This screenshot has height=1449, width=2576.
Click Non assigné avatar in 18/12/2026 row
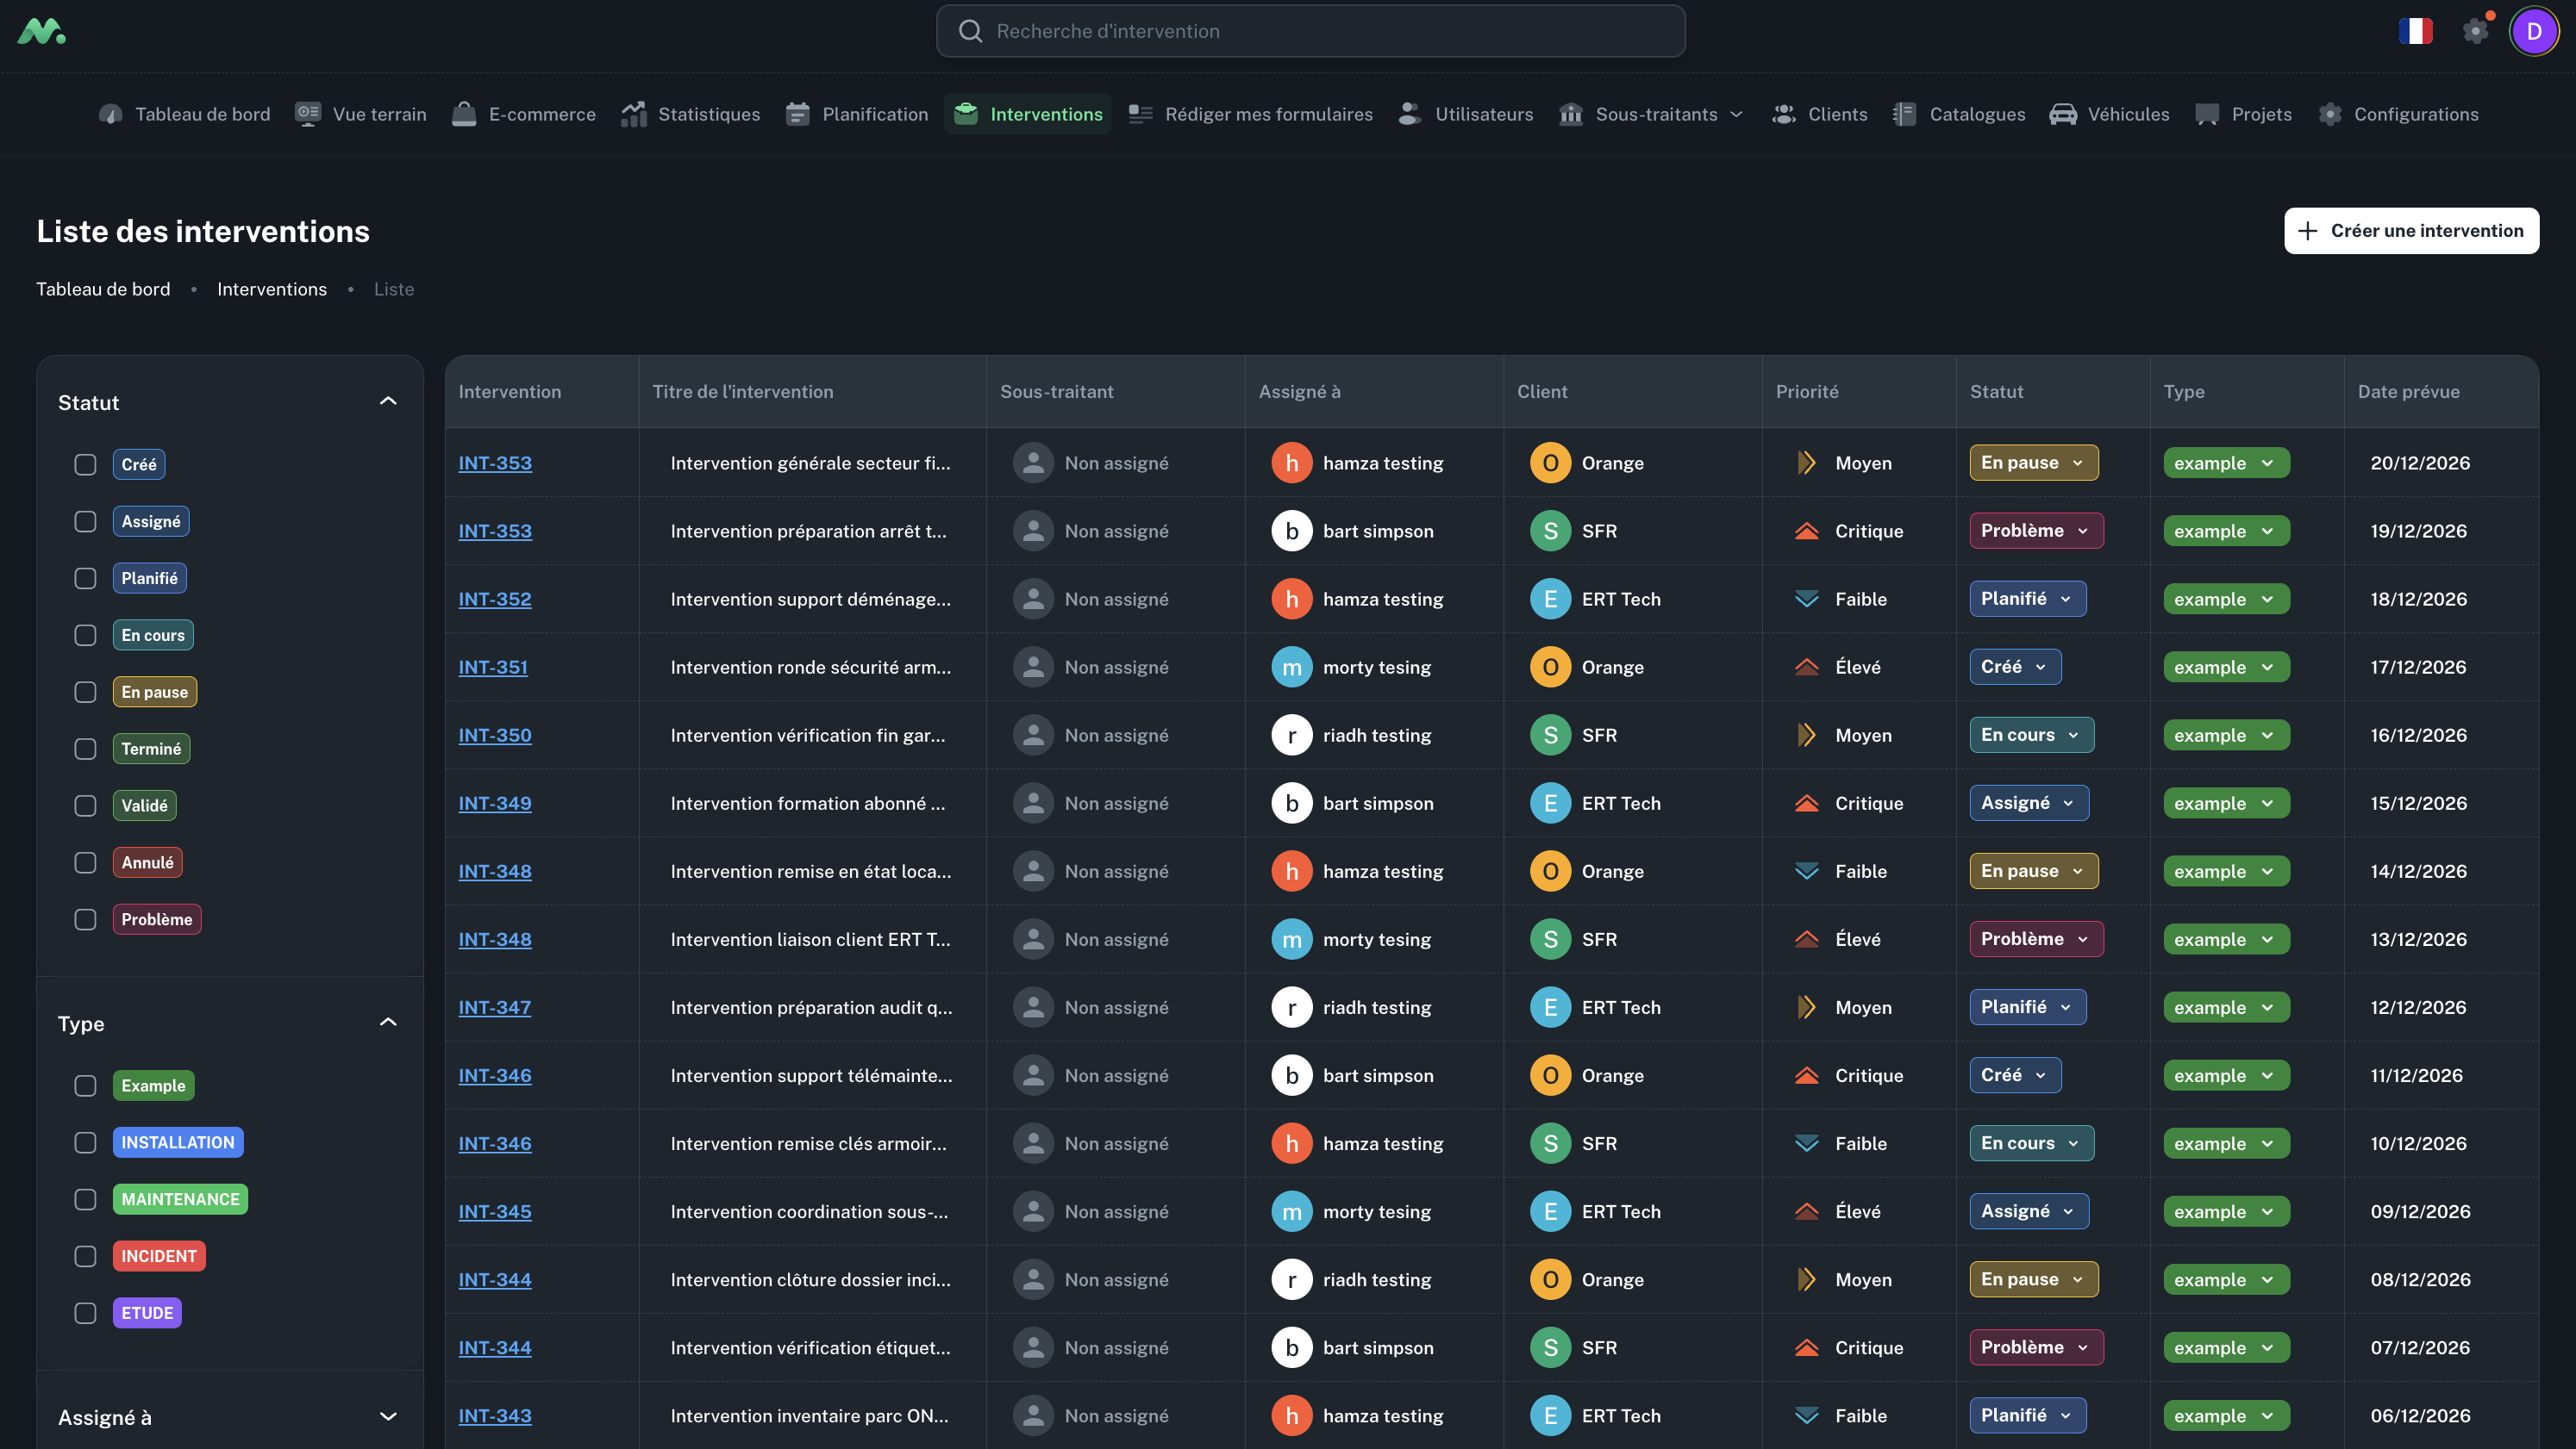pos(1034,599)
